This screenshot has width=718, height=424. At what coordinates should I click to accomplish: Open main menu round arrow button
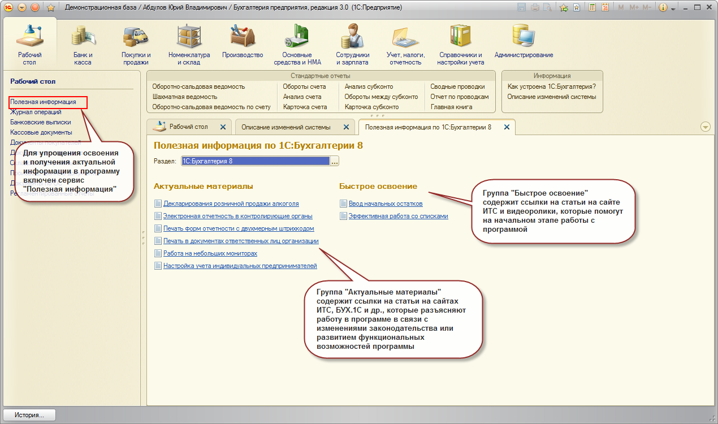click(22, 8)
